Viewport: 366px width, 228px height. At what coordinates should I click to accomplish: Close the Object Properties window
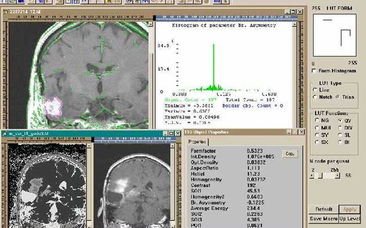coord(302,132)
